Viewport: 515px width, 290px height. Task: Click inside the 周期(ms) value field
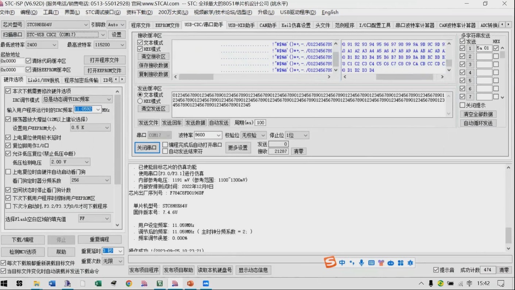pyautogui.click(x=260, y=123)
